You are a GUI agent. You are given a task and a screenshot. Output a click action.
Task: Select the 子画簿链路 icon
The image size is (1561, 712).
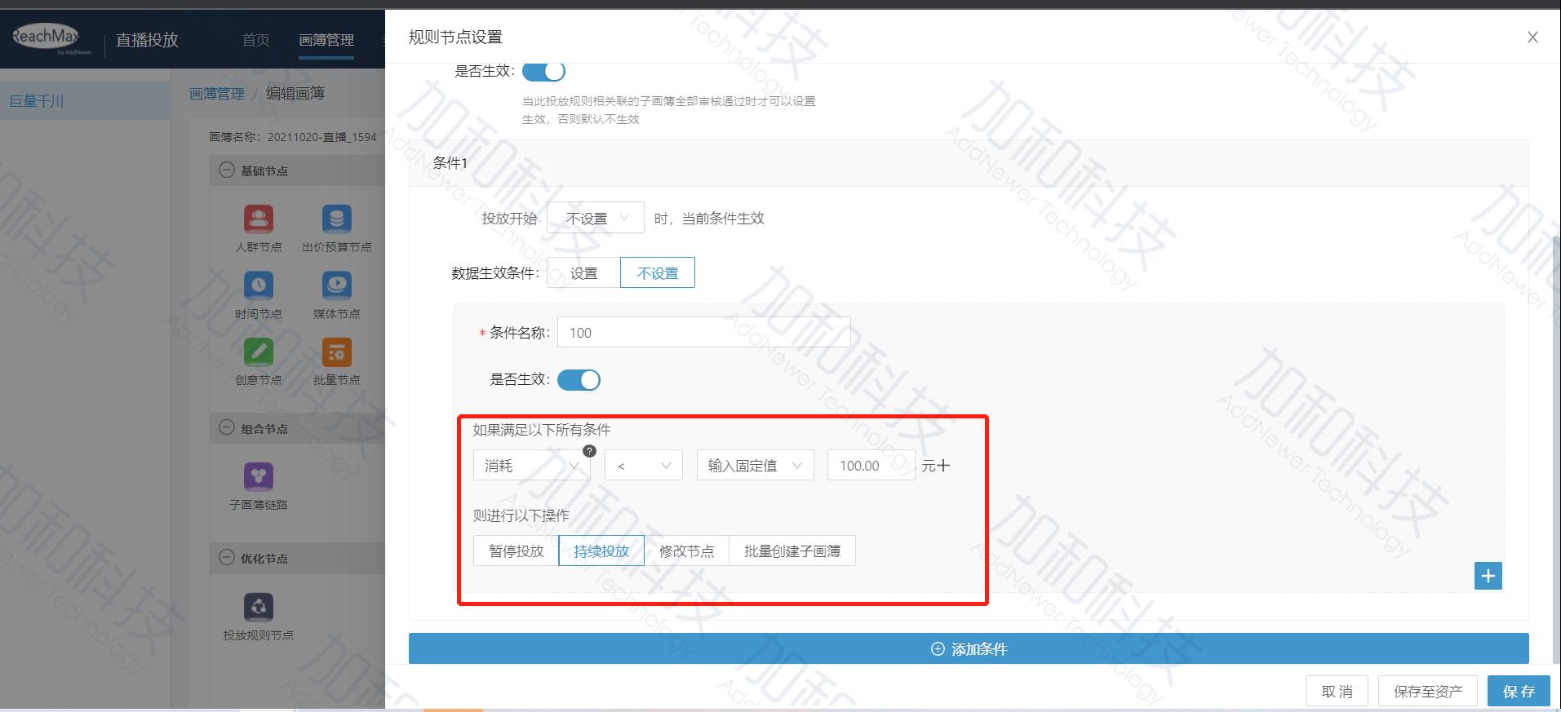coord(258,476)
